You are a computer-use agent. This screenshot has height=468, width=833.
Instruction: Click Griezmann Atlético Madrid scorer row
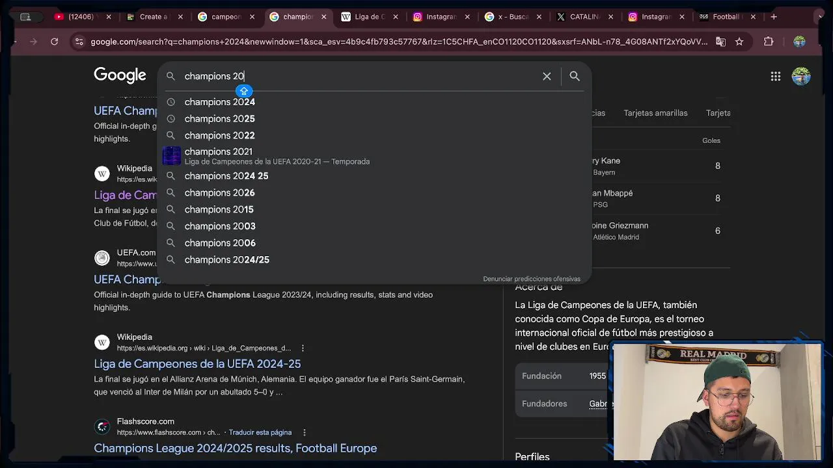657,231
